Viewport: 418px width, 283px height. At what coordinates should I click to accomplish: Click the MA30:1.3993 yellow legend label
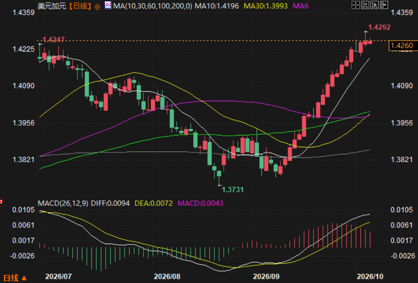(266, 6)
